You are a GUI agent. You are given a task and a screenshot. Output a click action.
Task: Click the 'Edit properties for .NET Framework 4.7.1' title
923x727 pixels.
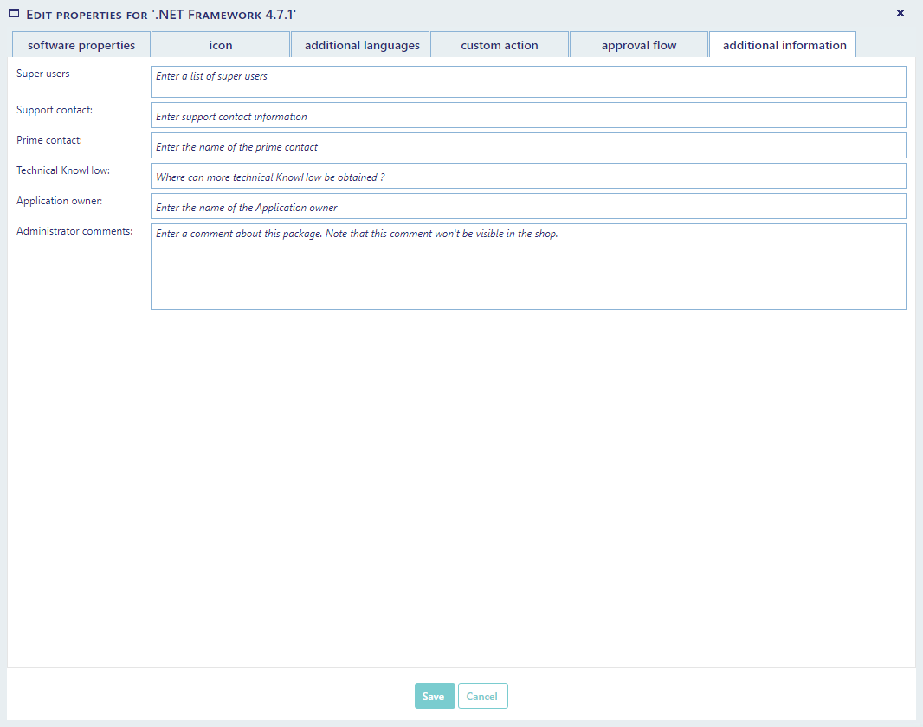[x=162, y=15]
